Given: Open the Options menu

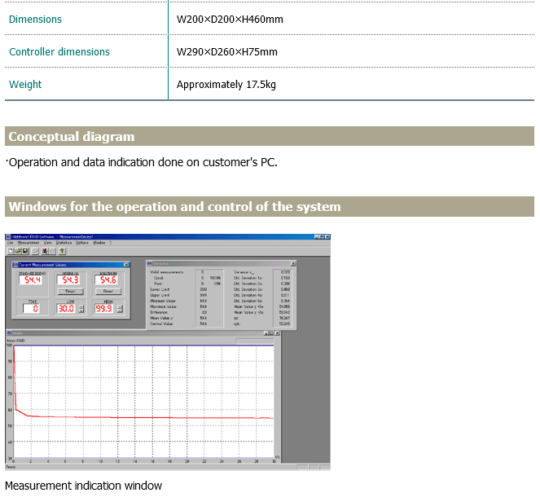Looking at the screenshot, I should [x=82, y=243].
